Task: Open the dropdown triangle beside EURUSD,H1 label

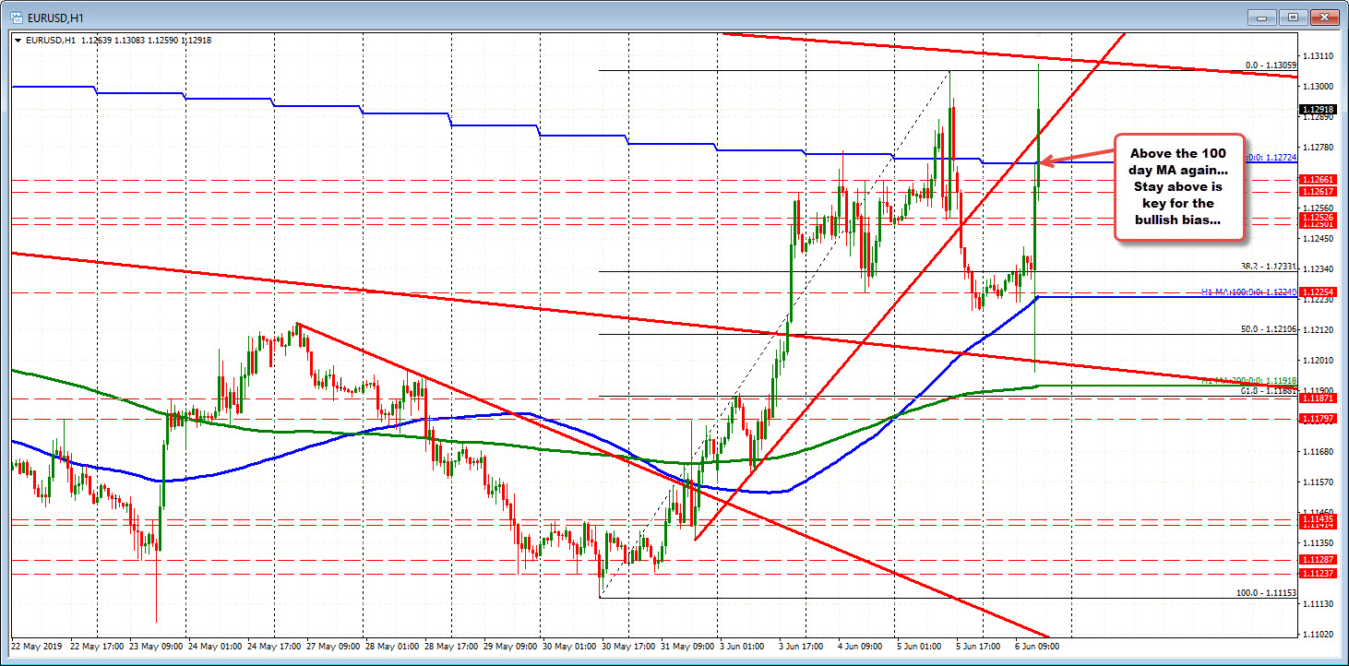Action: pyautogui.click(x=20, y=40)
